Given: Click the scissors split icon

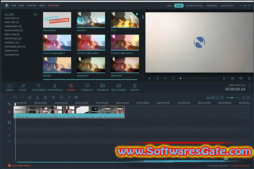Looking at the screenshot, I should click(x=38, y=98).
